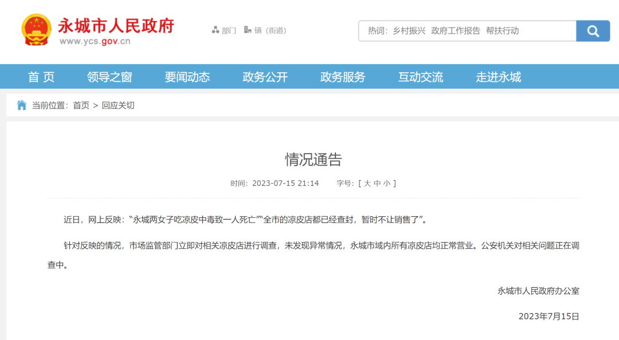This screenshot has height=340, width=619.
Task: Click the home icon in breadcrumb
Action: 22,105
